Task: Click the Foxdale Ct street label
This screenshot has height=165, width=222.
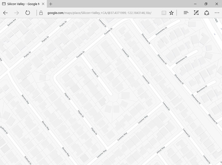Action: pyautogui.click(x=95, y=73)
